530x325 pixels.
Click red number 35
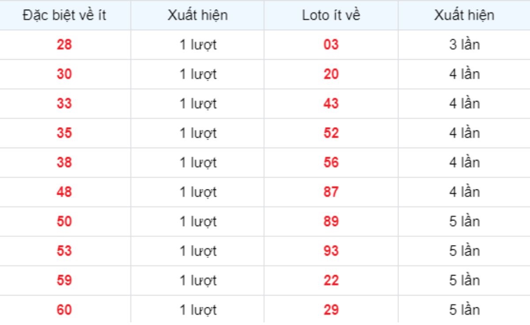pos(64,133)
